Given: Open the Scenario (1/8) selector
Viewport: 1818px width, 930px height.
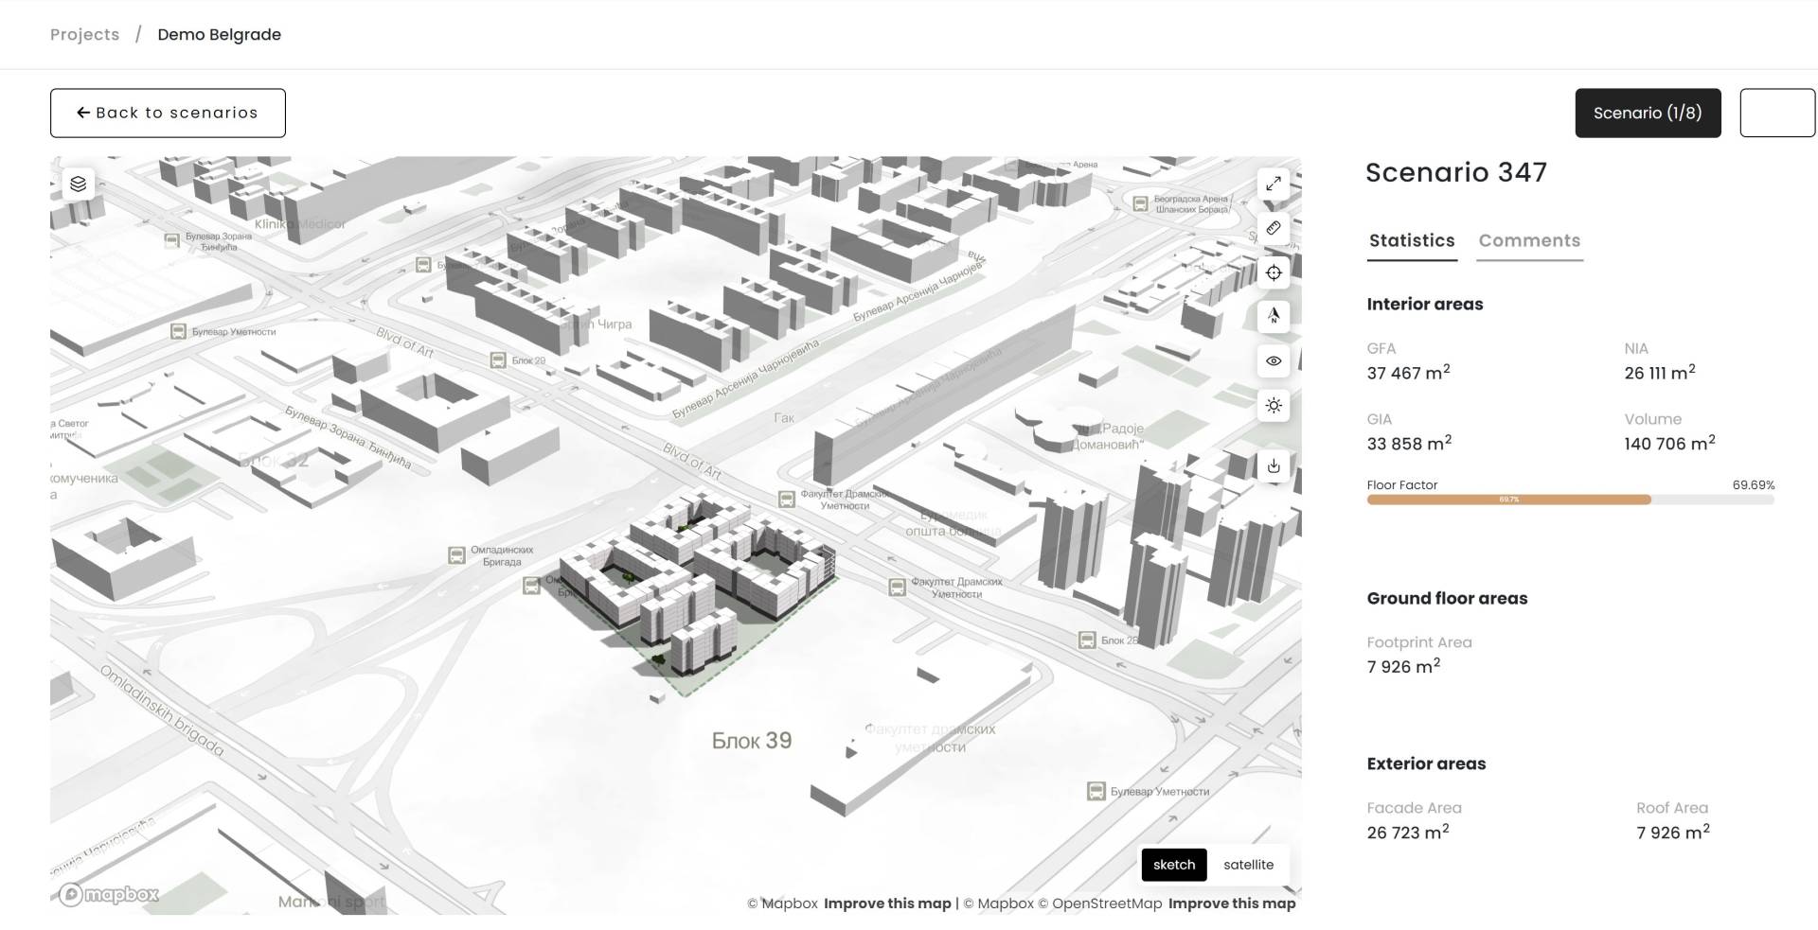Looking at the screenshot, I should click(x=1647, y=113).
